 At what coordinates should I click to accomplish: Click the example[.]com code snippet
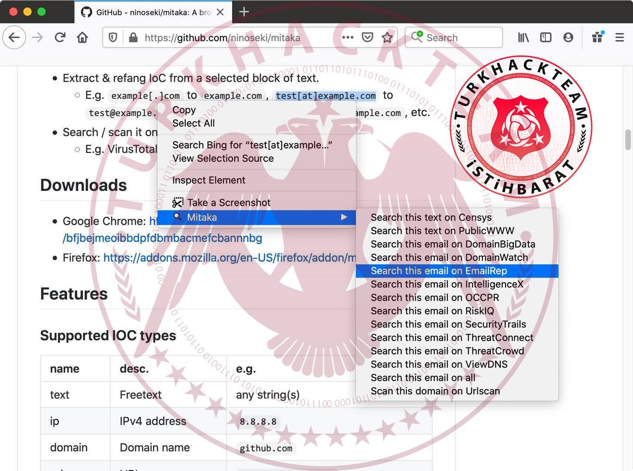[x=145, y=96]
